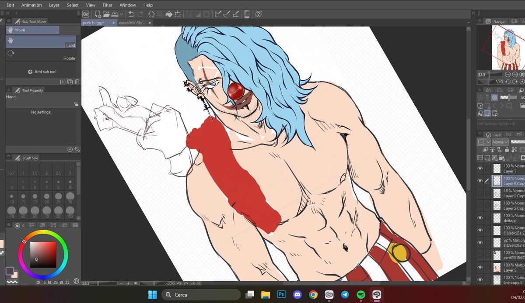Switch to the punk buggy canvas tab
Viewport: 525px width, 303px height.
[99, 23]
